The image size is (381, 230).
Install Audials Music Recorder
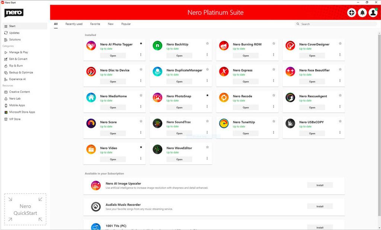[x=320, y=207]
